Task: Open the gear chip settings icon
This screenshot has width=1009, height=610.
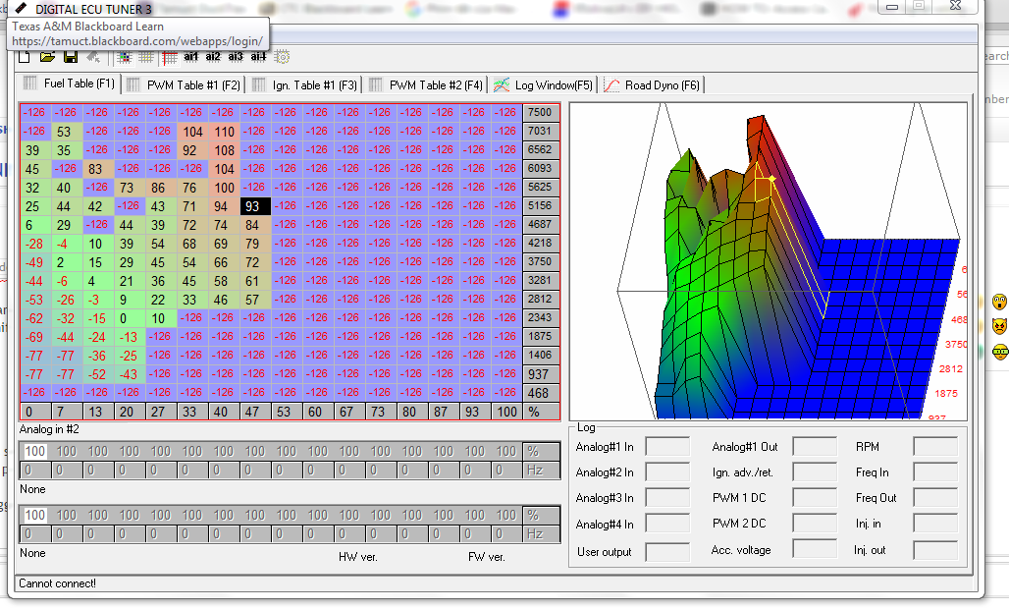Action: tap(282, 57)
